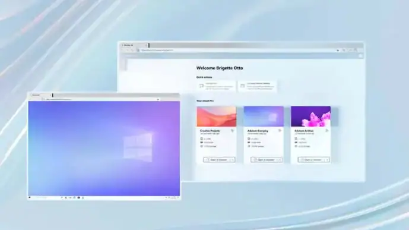The image size is (409, 230).
Task: Click Open in browser on Adatum Everyday card
Action: [x=264, y=160]
